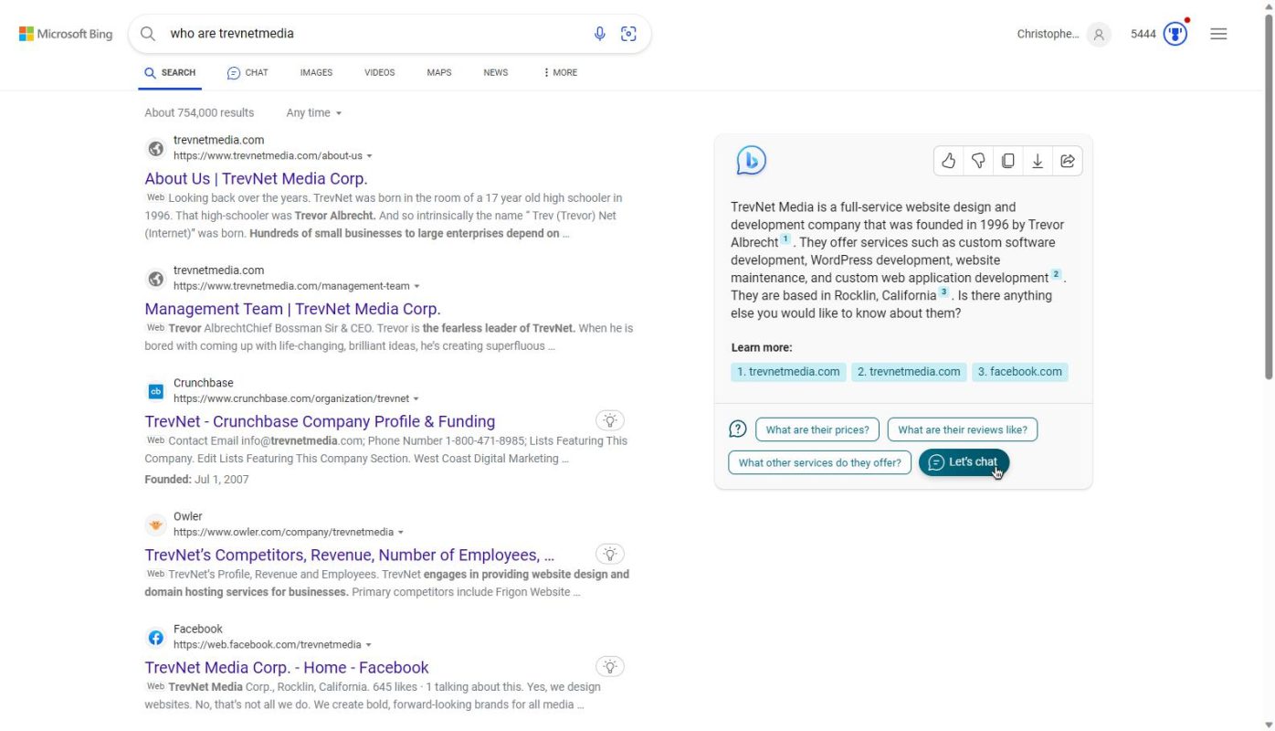Open TrevNet Media Corp. - Home - Facebook link
The width and height of the screenshot is (1275, 731).
point(287,667)
